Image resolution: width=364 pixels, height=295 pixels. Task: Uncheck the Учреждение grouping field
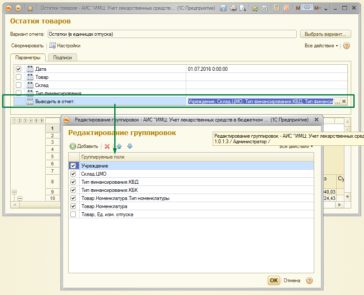pos(73,166)
